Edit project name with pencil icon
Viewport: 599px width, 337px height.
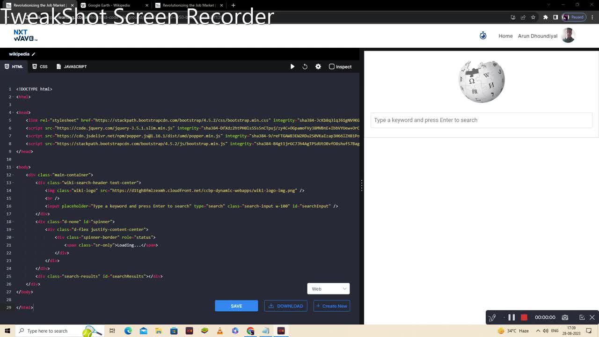coord(33,54)
